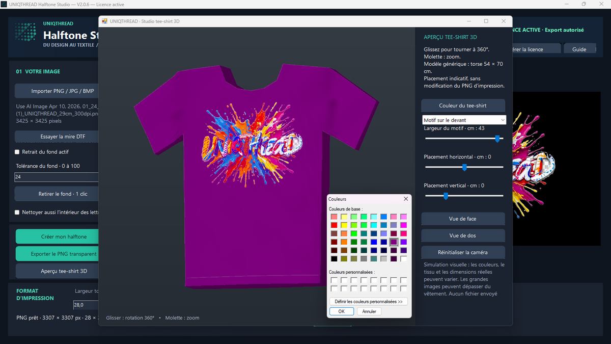Click the Placement vertical slider handle
611x344 pixels.
446,195
